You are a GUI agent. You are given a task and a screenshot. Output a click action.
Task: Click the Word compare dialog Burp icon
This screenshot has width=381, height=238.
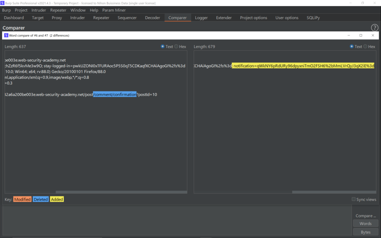pos(6,35)
